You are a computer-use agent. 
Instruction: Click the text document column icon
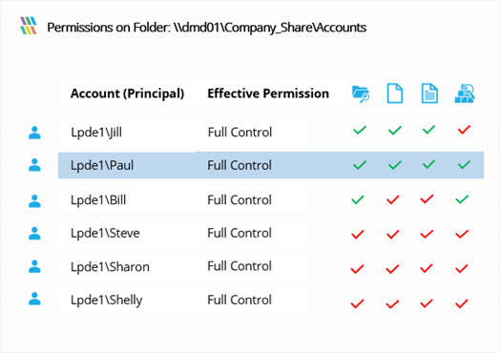(x=429, y=93)
